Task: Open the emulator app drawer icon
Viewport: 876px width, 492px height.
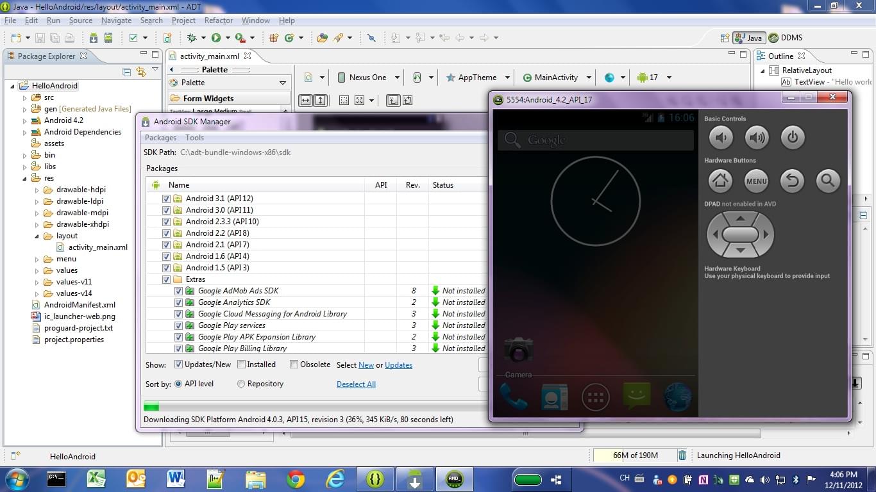Action: (x=595, y=398)
